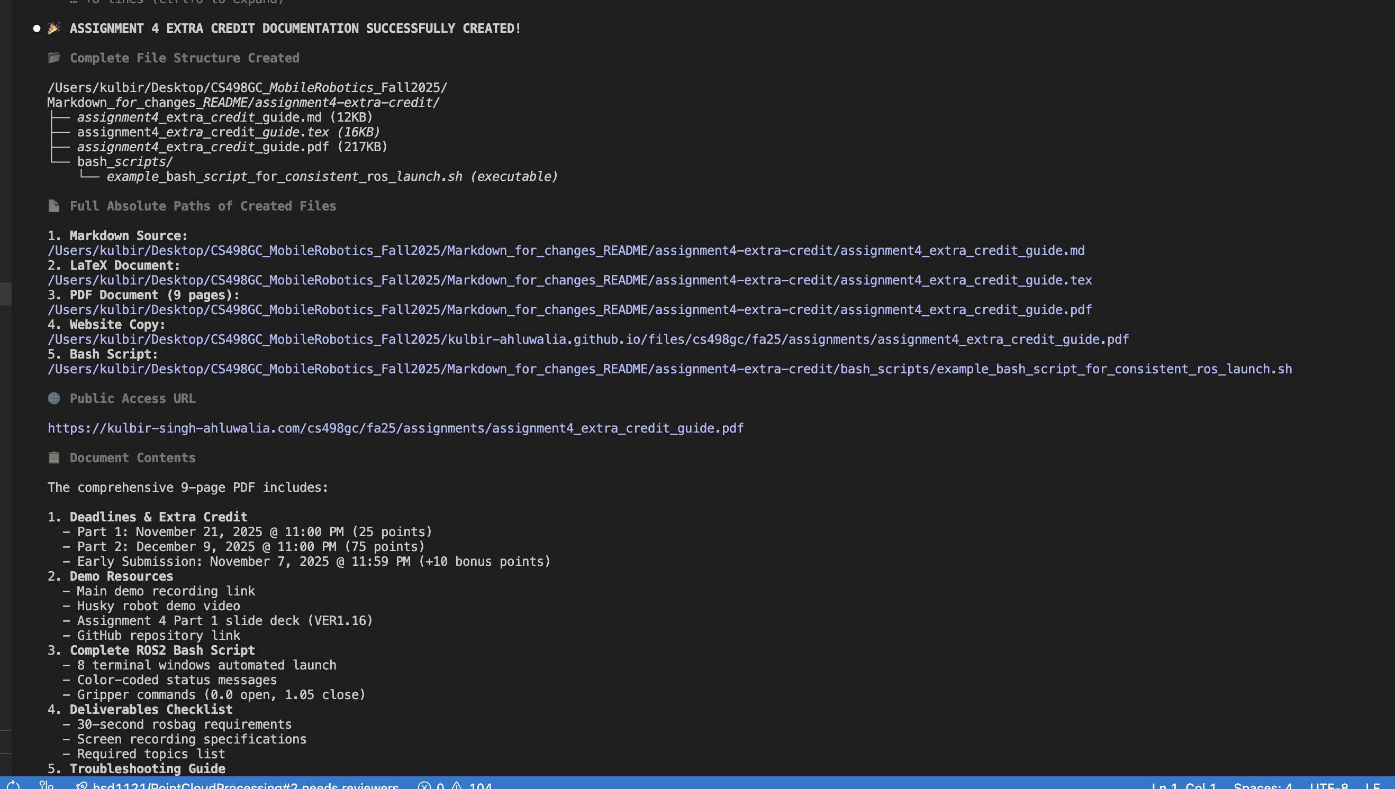The width and height of the screenshot is (1395, 789).
Task: Open the LaTeX Document .tex file path link
Action: click(570, 280)
